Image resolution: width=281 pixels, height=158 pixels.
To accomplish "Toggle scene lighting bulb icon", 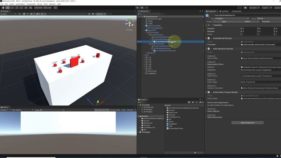I will 24,14.
